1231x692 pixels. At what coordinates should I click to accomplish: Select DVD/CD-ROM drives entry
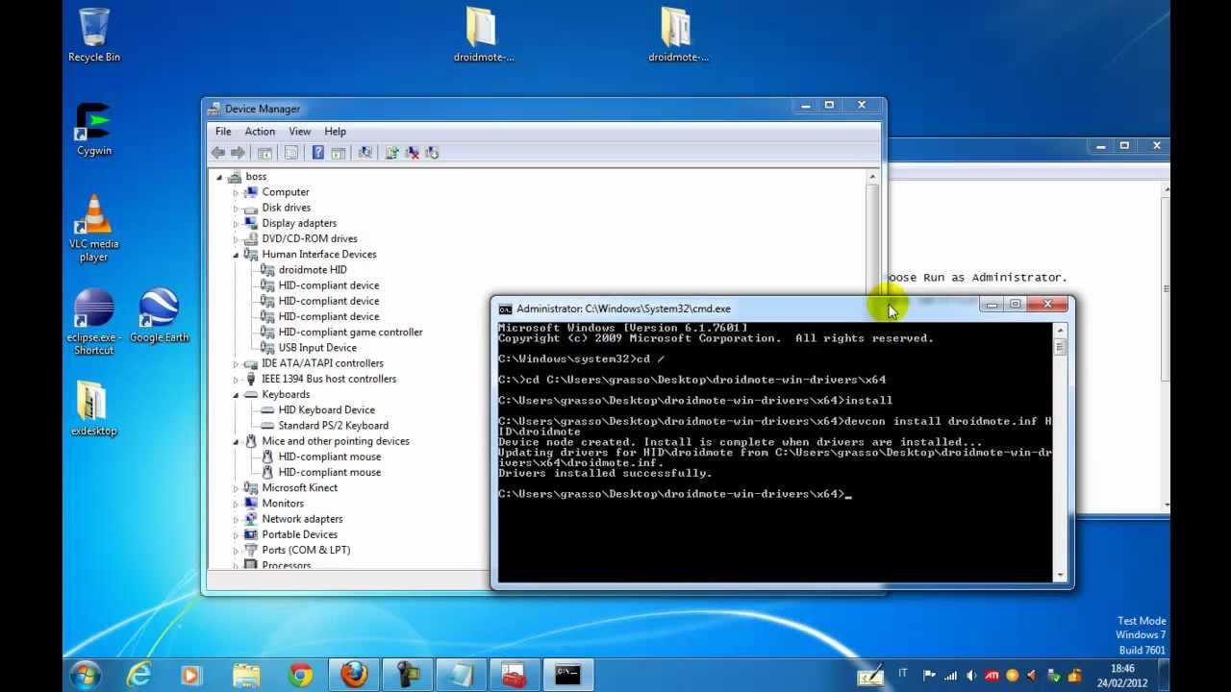[x=310, y=239]
